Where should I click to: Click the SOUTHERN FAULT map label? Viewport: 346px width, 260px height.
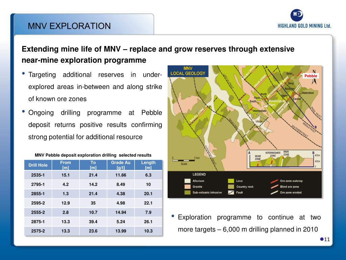click(x=300, y=131)
